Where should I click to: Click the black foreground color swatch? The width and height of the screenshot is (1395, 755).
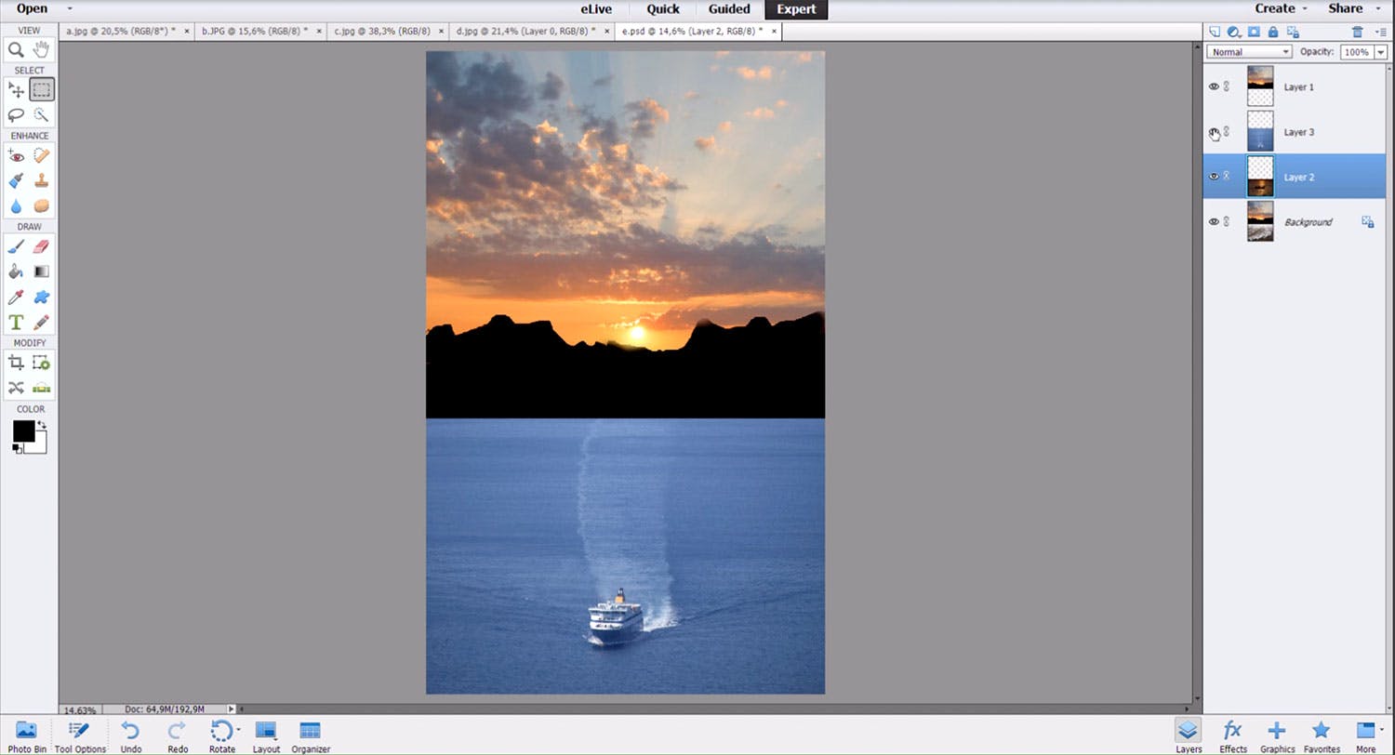23,431
